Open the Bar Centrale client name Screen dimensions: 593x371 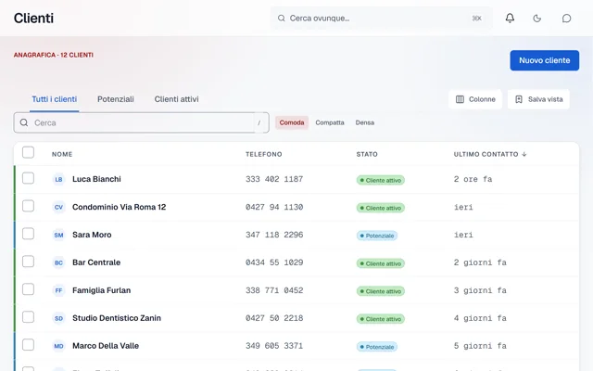point(96,262)
